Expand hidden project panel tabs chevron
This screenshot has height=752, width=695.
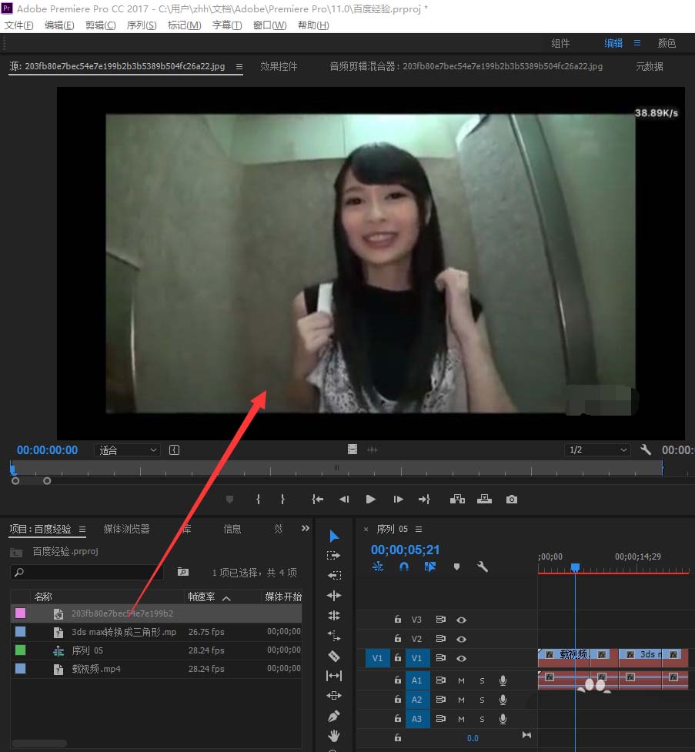(x=305, y=529)
